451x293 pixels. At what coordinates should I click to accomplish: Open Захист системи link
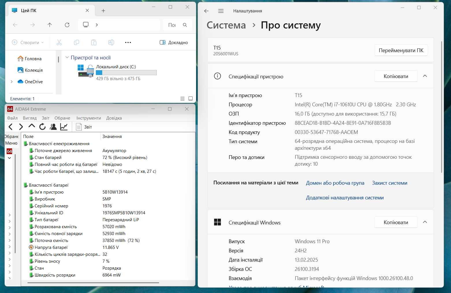point(389,183)
